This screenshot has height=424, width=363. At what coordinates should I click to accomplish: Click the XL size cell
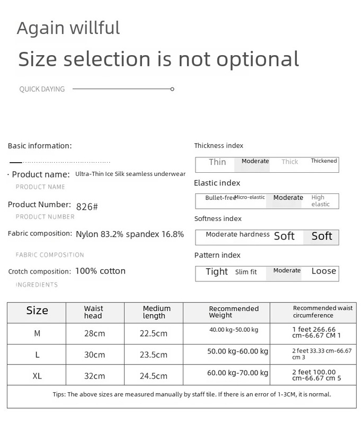(37, 376)
